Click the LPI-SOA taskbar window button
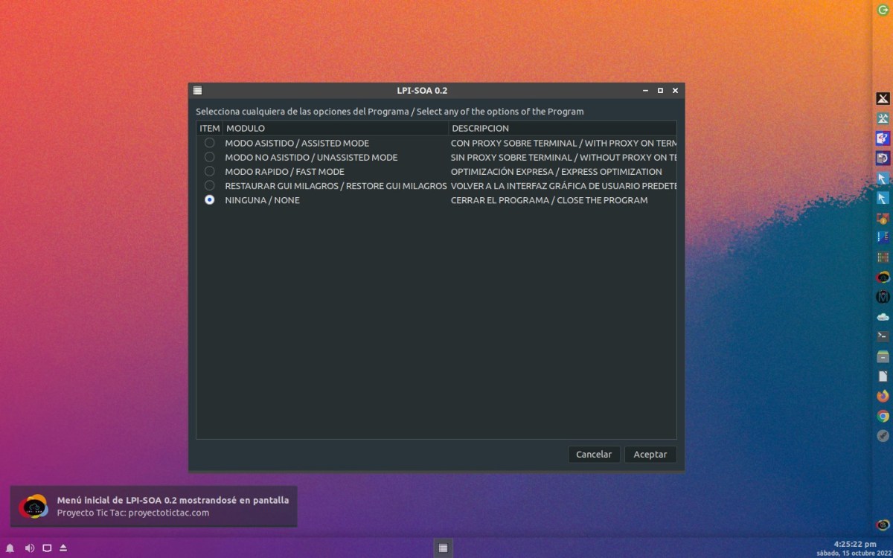Image resolution: width=893 pixels, height=558 pixels. [x=443, y=548]
